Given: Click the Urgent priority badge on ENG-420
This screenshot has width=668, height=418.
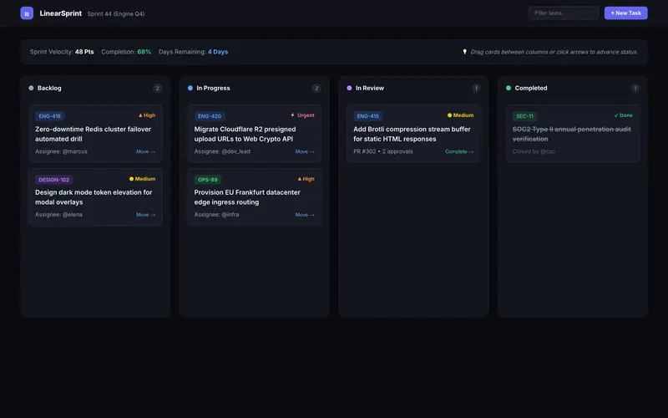Looking at the screenshot, I should tap(302, 115).
